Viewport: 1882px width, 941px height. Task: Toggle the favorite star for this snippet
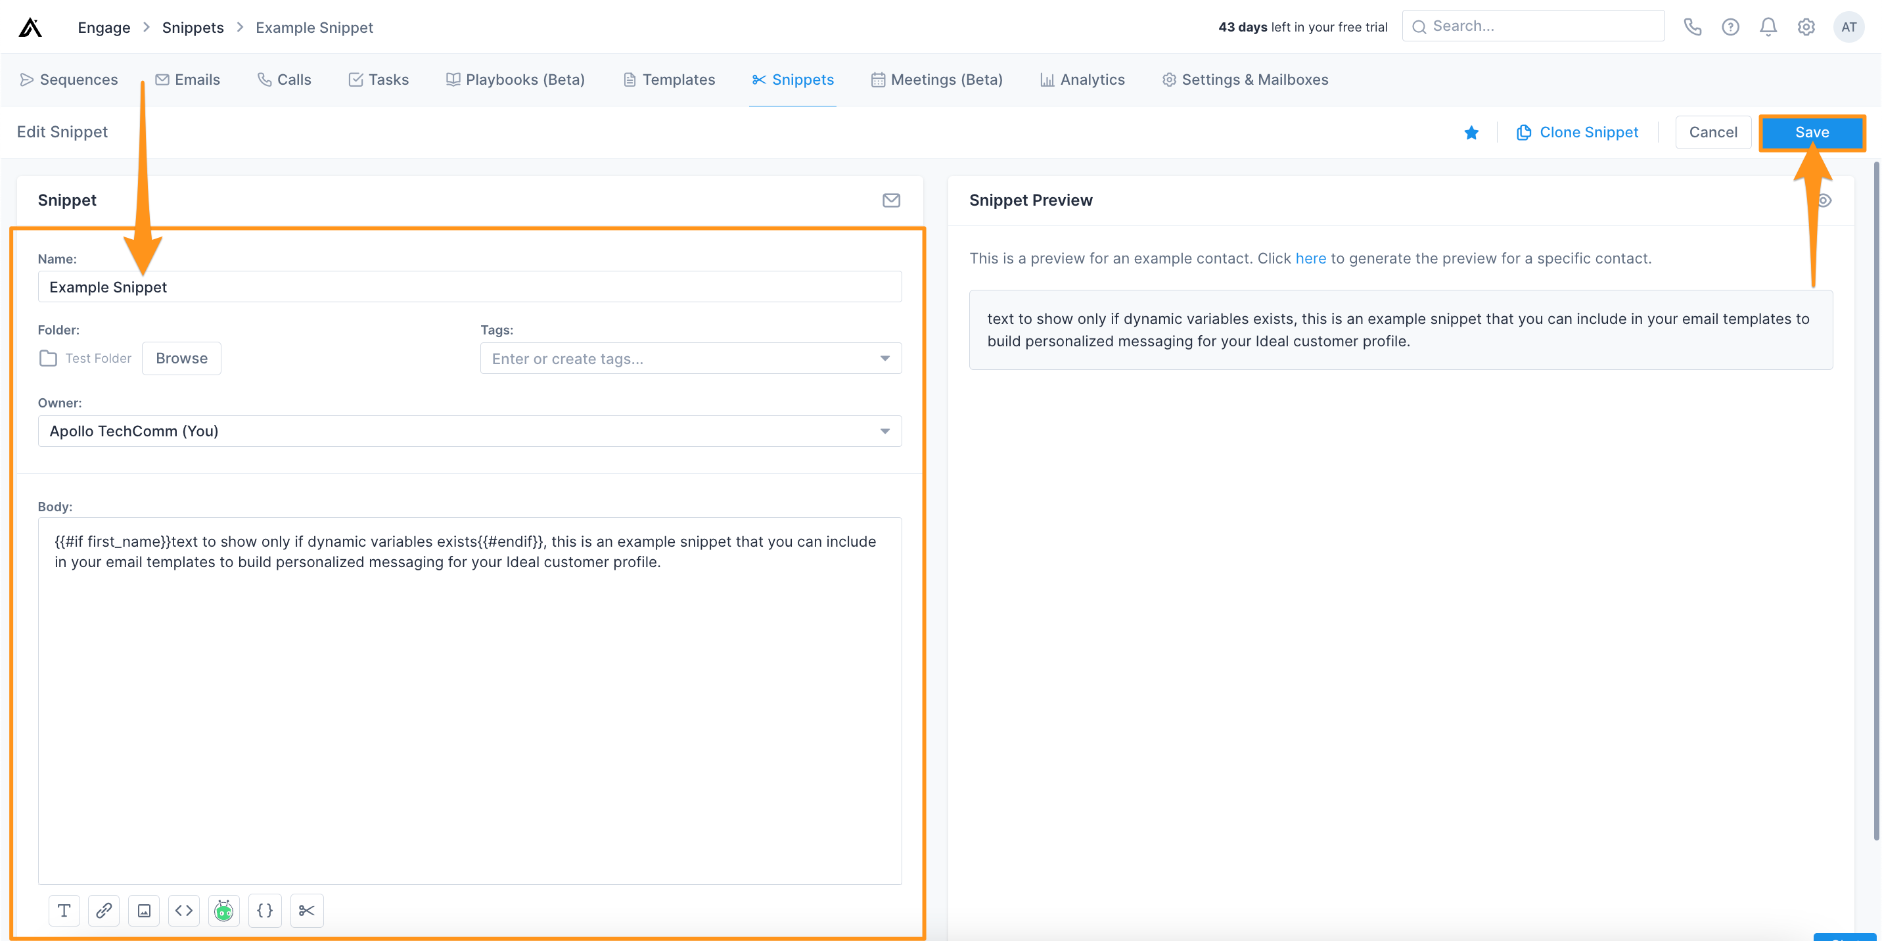pyautogui.click(x=1471, y=132)
